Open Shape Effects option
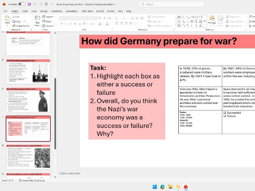 (x=235, y=26)
